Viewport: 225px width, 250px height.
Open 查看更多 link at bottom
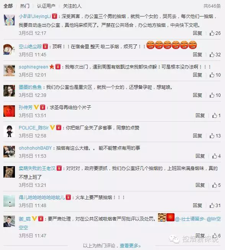coord(130,246)
